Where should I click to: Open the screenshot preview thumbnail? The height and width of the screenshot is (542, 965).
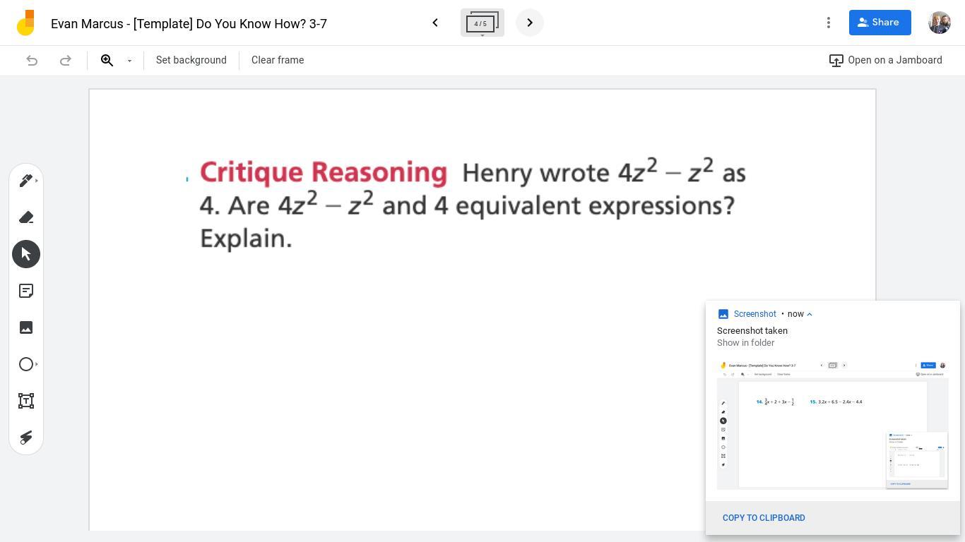point(832,425)
